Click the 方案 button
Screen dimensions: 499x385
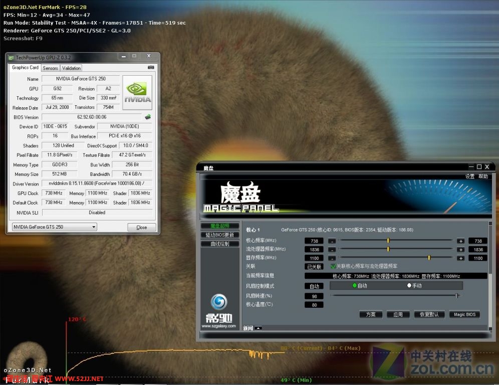coord(371,314)
